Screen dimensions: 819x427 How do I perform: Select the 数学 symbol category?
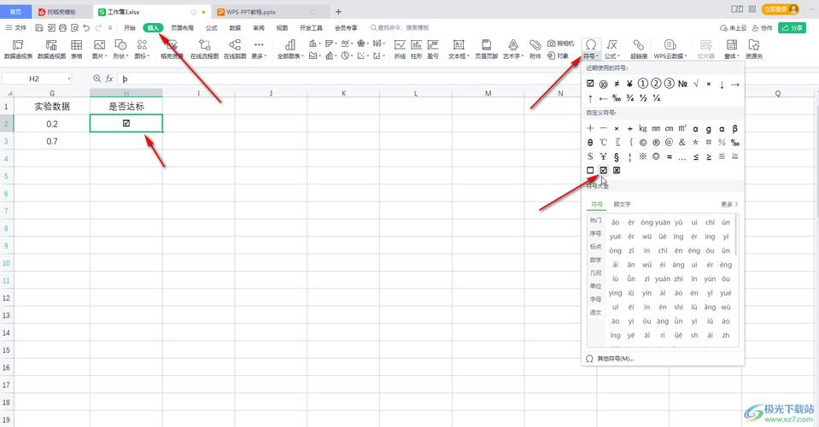point(595,260)
